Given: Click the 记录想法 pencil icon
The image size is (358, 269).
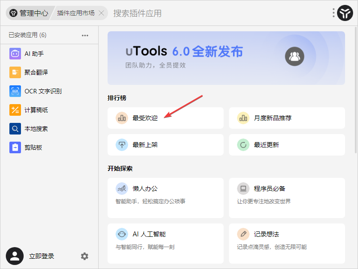Looking at the screenshot, I should 243,234.
